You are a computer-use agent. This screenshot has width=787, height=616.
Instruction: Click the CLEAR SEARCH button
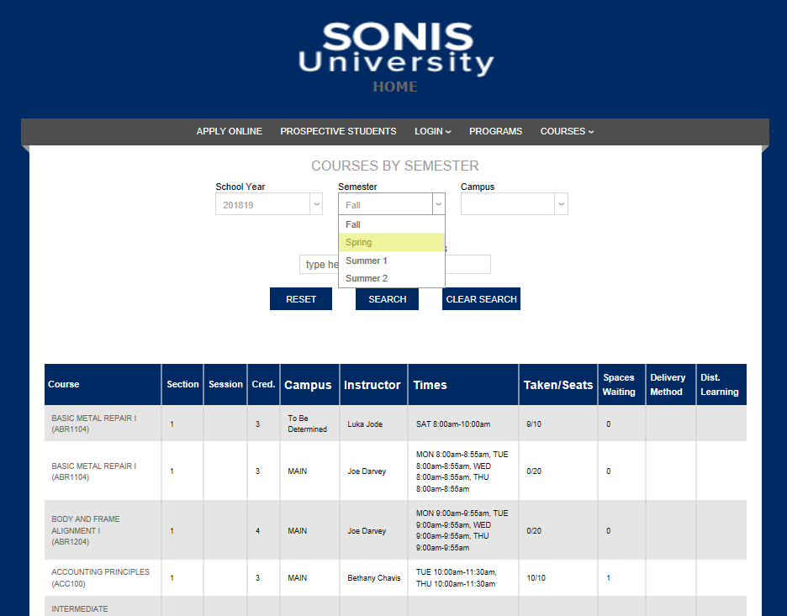[x=481, y=299]
